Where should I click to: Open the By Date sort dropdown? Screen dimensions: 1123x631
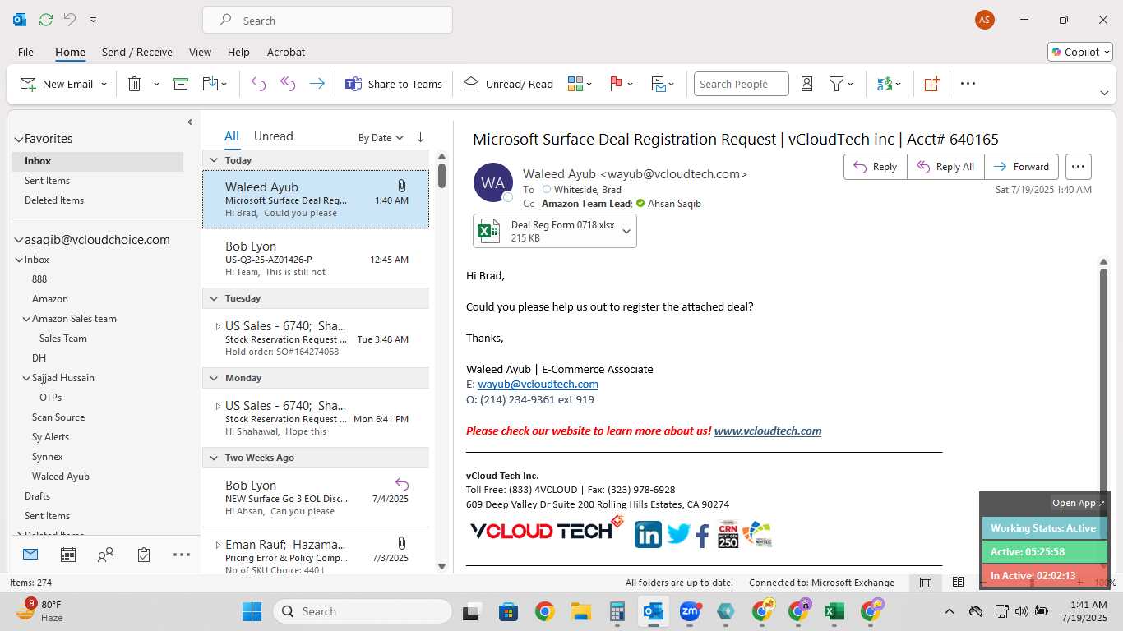381,137
